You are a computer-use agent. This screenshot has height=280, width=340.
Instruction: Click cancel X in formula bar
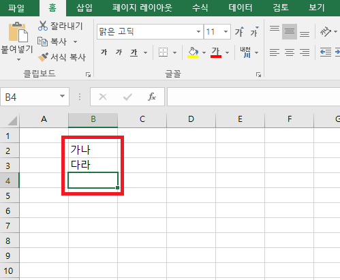click(x=103, y=97)
